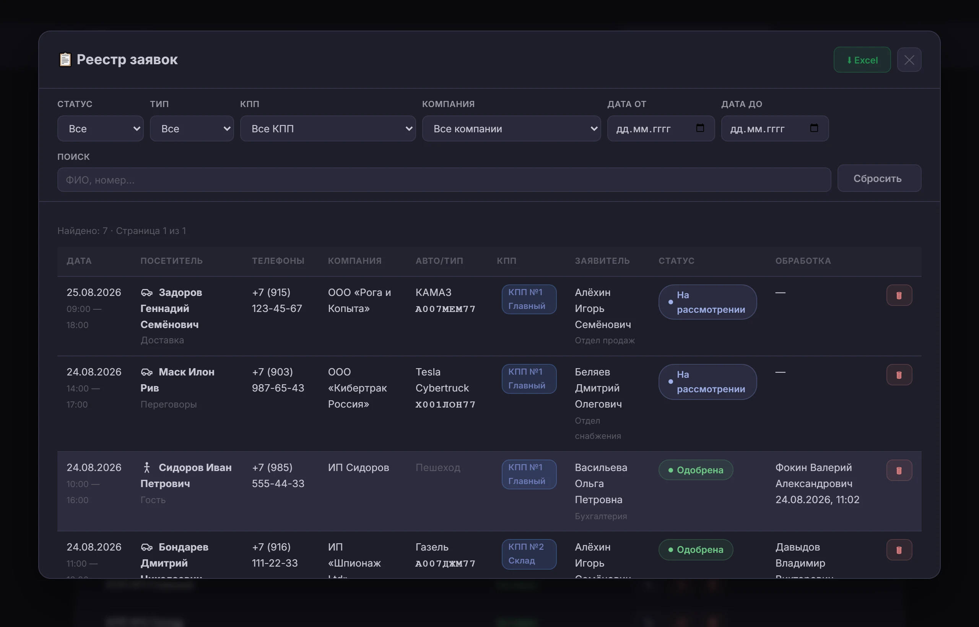Image resolution: width=979 pixels, height=627 pixels.
Task: Expand the Все компании dropdown
Action: point(511,128)
